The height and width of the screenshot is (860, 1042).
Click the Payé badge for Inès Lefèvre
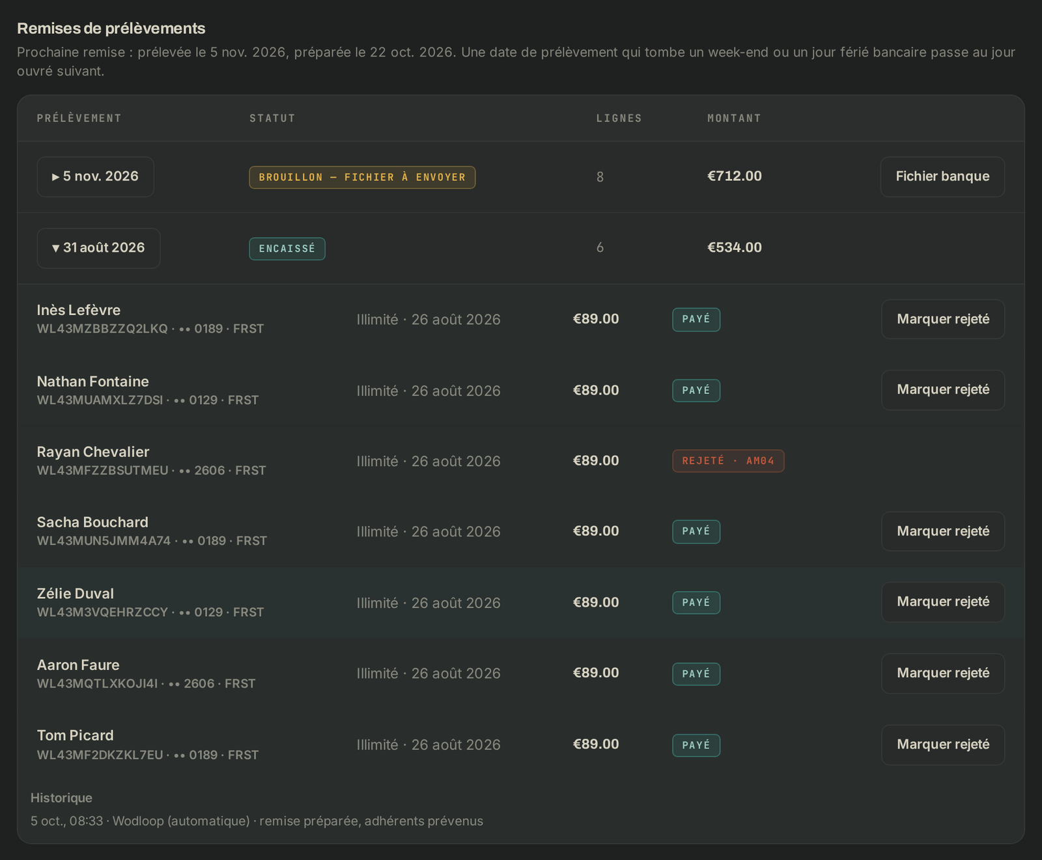pyautogui.click(x=696, y=320)
